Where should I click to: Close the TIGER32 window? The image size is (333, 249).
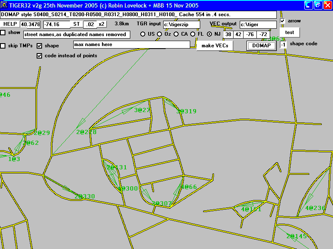pos(327,5)
